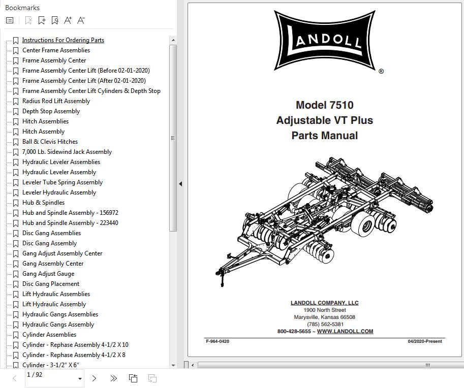Select the Hub & Spindles bookmark
464x388 pixels.
pos(44,203)
